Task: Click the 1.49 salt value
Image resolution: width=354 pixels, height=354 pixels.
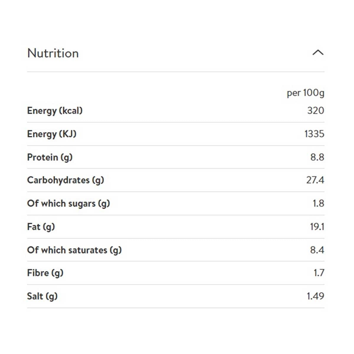Action: [315, 296]
